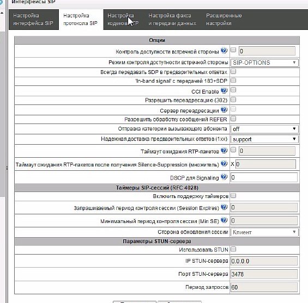
Task: Click Контроль доступности value field
Action: pos(267,51)
